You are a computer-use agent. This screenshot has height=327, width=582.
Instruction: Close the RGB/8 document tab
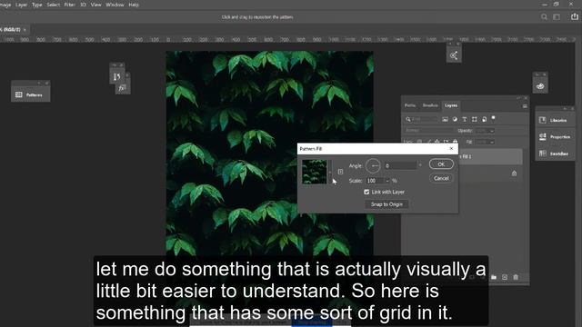(x=25, y=30)
